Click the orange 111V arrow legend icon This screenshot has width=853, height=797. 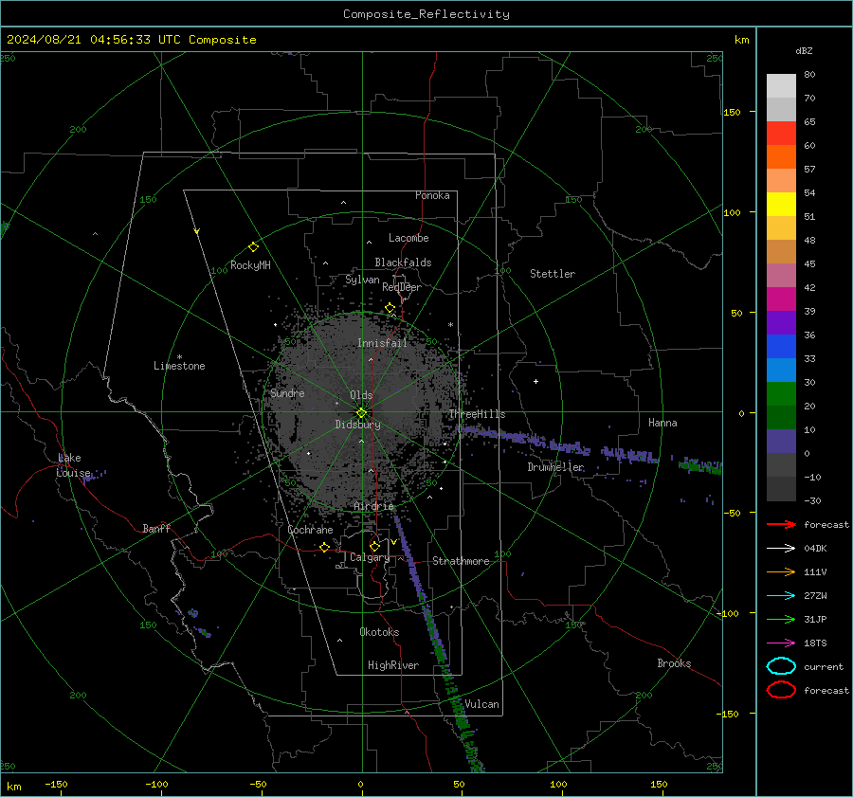(x=781, y=571)
